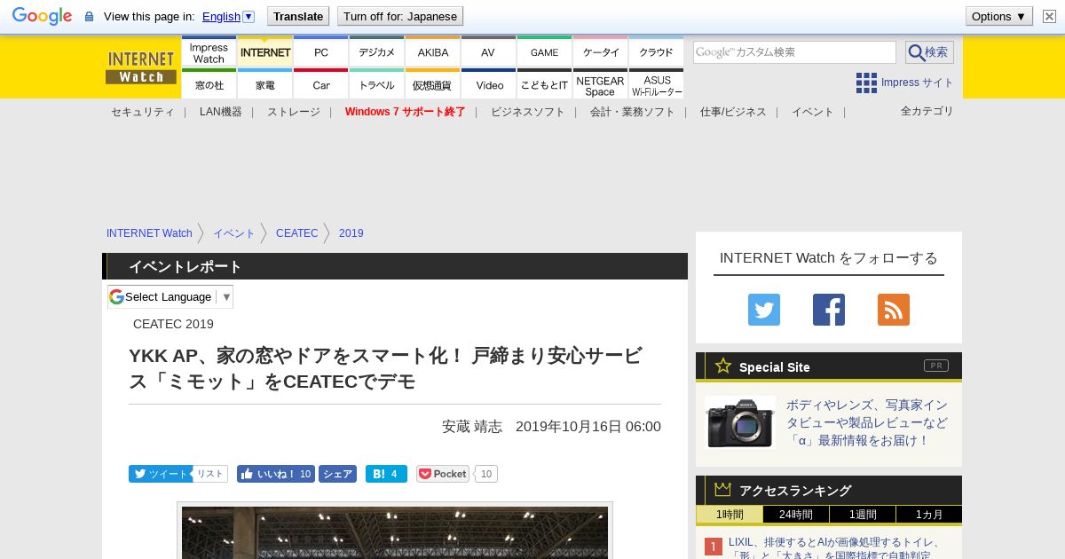Image resolution: width=1065 pixels, height=559 pixels.
Task: Click the Google custom search field
Action: point(794,52)
